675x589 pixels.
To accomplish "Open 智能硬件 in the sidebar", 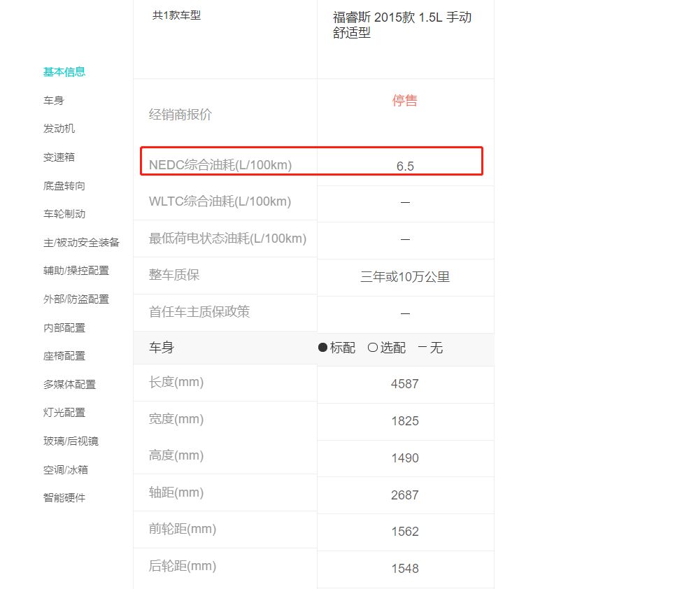I will pos(64,498).
